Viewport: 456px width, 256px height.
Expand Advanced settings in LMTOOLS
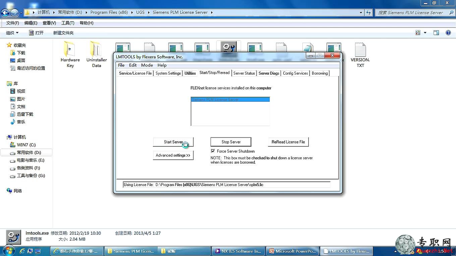(x=173, y=155)
